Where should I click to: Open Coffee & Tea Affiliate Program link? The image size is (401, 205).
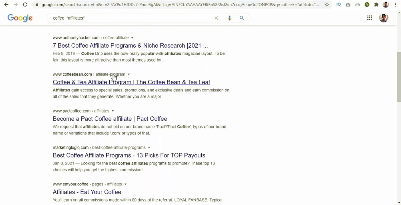pyautogui.click(x=131, y=82)
